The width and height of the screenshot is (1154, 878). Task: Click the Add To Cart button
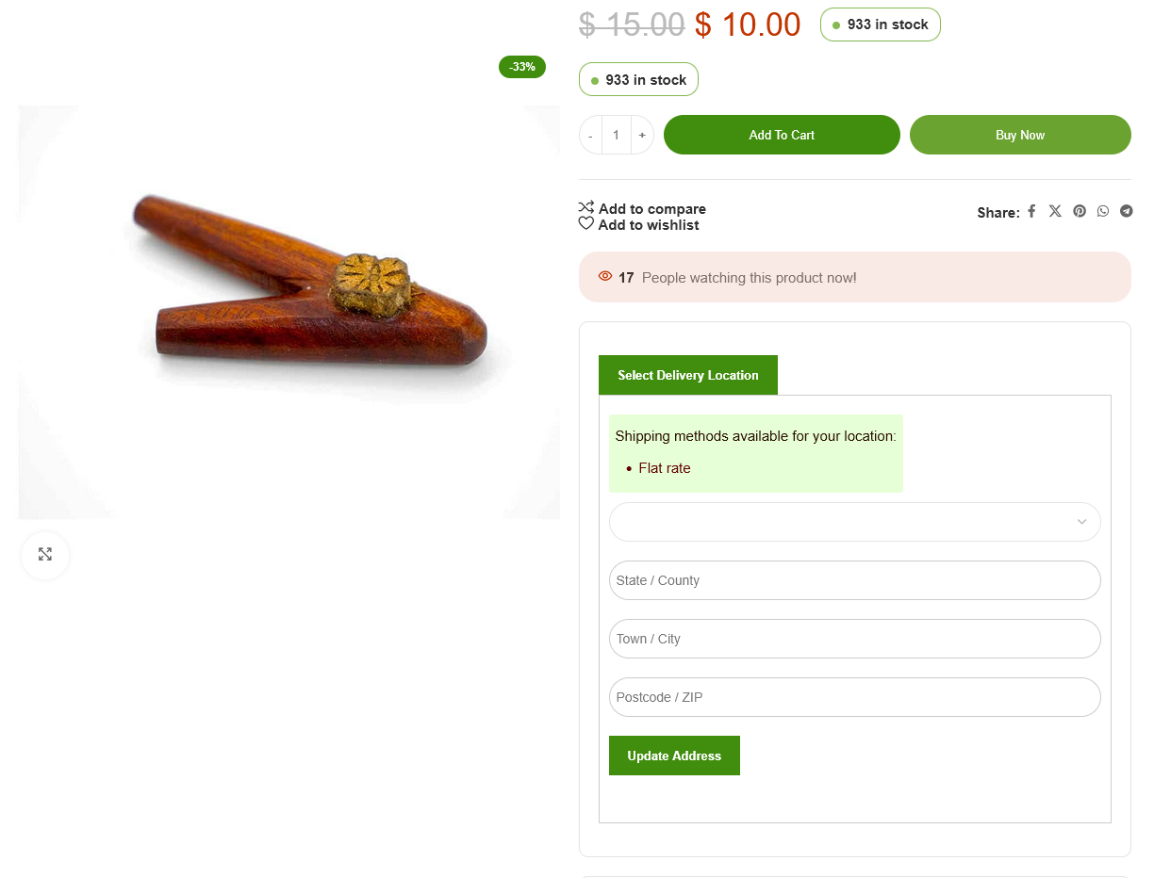click(782, 135)
